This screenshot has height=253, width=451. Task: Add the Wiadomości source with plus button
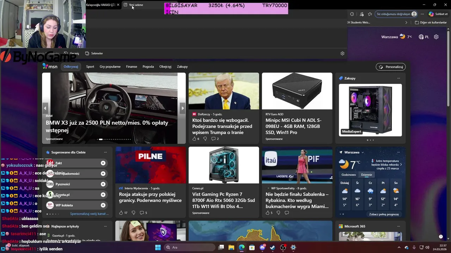click(x=103, y=174)
